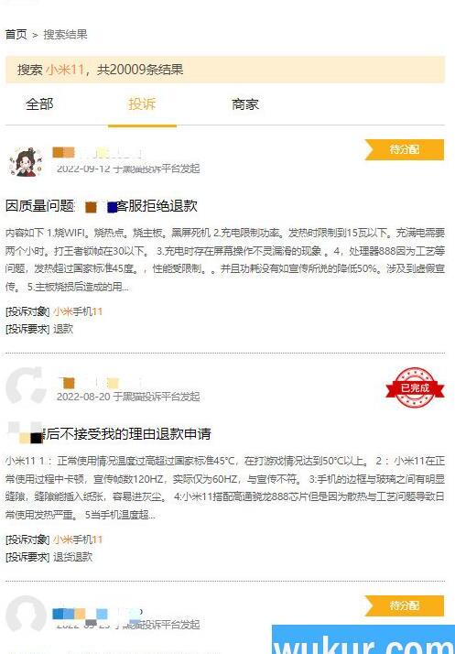Click the blurred username of first complainant
This screenshot has height=654, width=455.
[97, 153]
